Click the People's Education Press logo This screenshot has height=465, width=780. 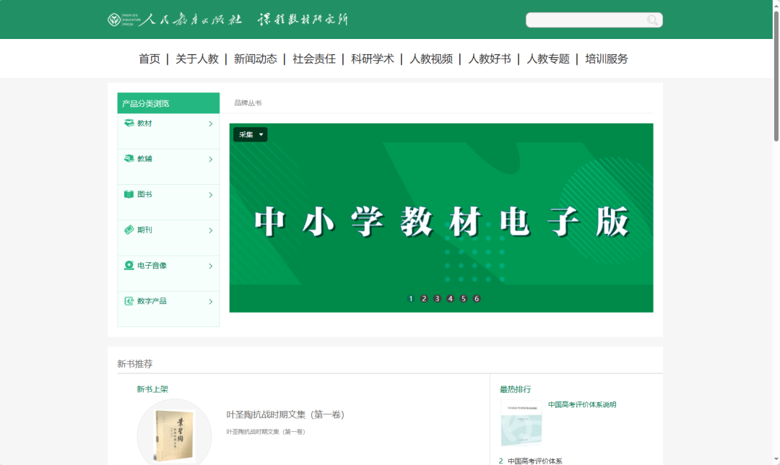[x=113, y=19]
